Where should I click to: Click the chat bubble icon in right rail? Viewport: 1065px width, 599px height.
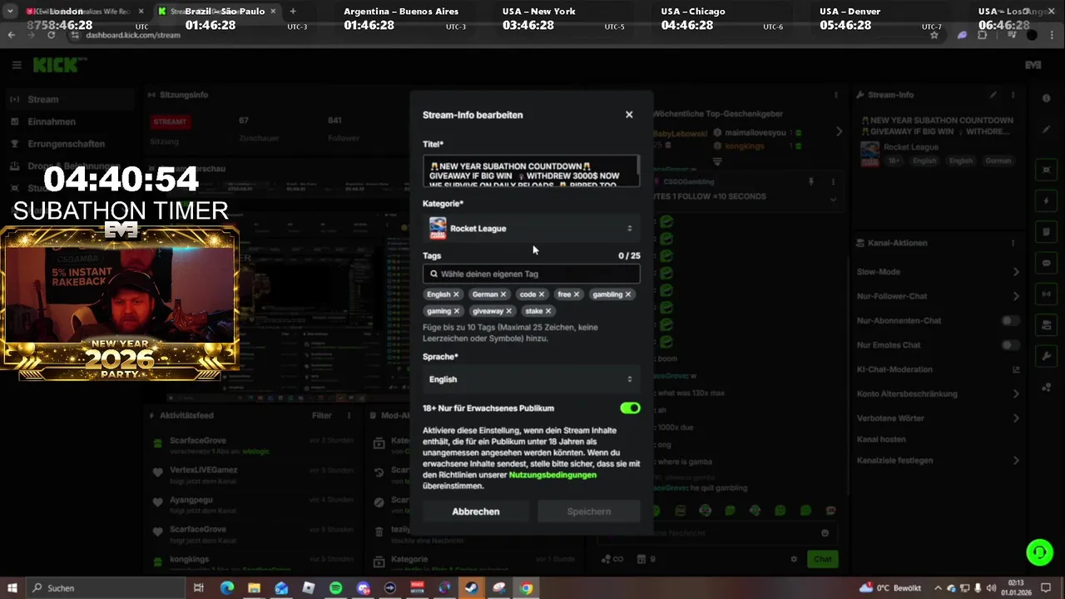1047,263
